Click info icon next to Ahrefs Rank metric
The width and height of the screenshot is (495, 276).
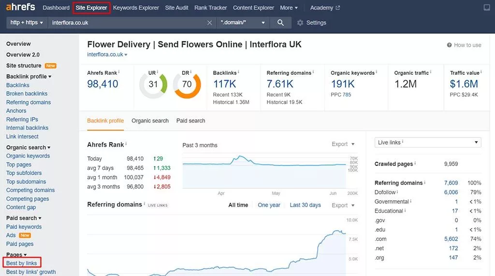point(119,72)
